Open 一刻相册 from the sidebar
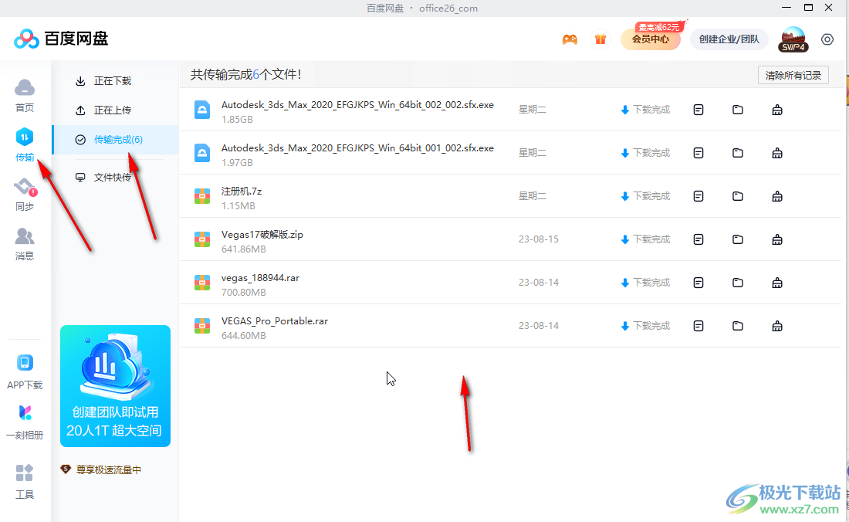849x522 pixels. (x=24, y=415)
